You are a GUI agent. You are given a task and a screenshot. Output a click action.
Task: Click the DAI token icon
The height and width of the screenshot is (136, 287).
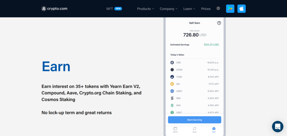click(x=172, y=84)
